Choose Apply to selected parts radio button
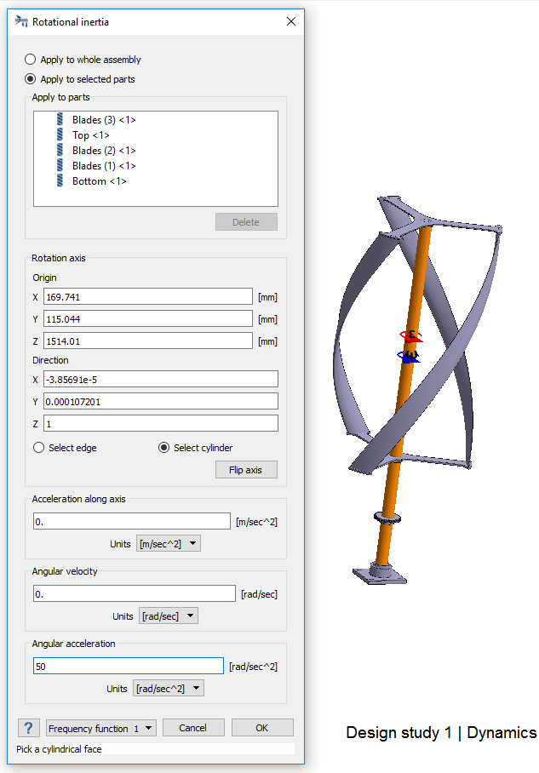 (x=31, y=79)
